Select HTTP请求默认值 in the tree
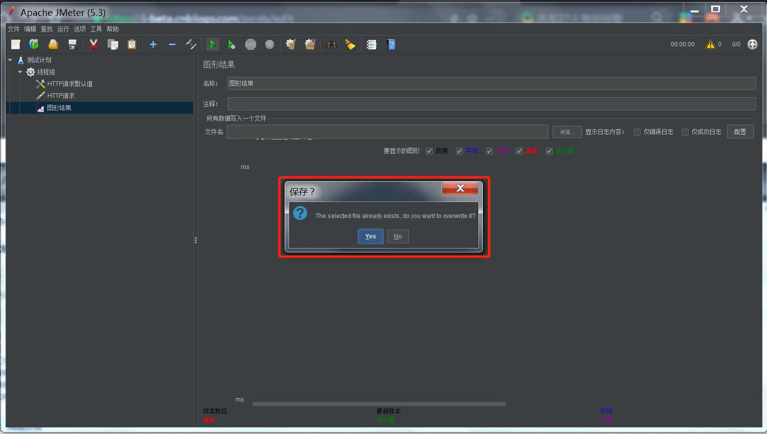 69,84
